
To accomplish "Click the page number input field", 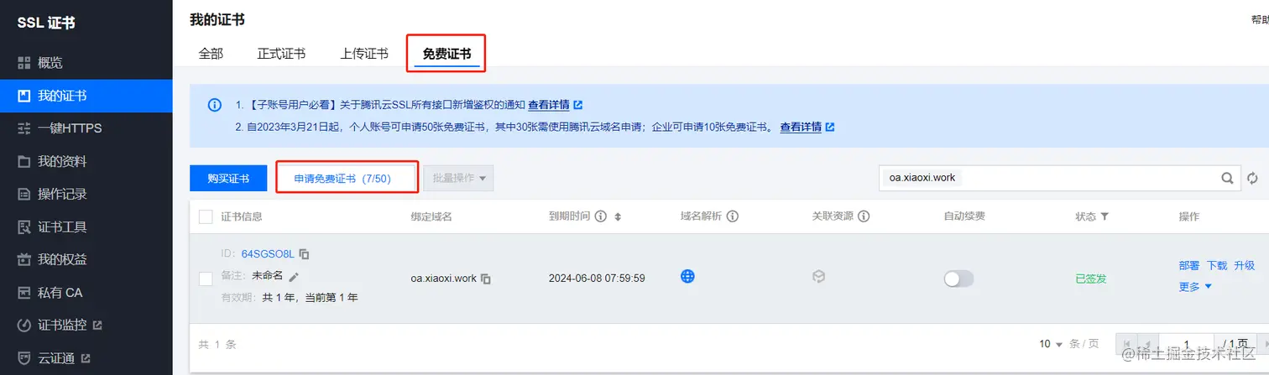I will (1188, 345).
